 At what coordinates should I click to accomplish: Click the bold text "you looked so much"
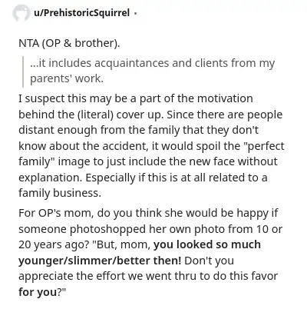click(207, 244)
